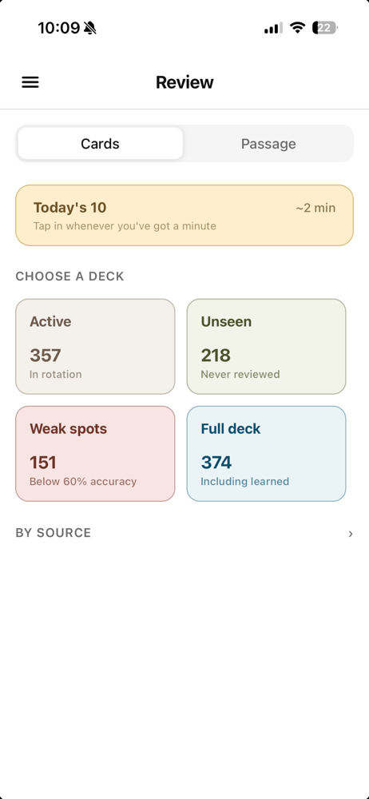Open the Weak spots deck
This screenshot has height=799, width=369.
(95, 454)
